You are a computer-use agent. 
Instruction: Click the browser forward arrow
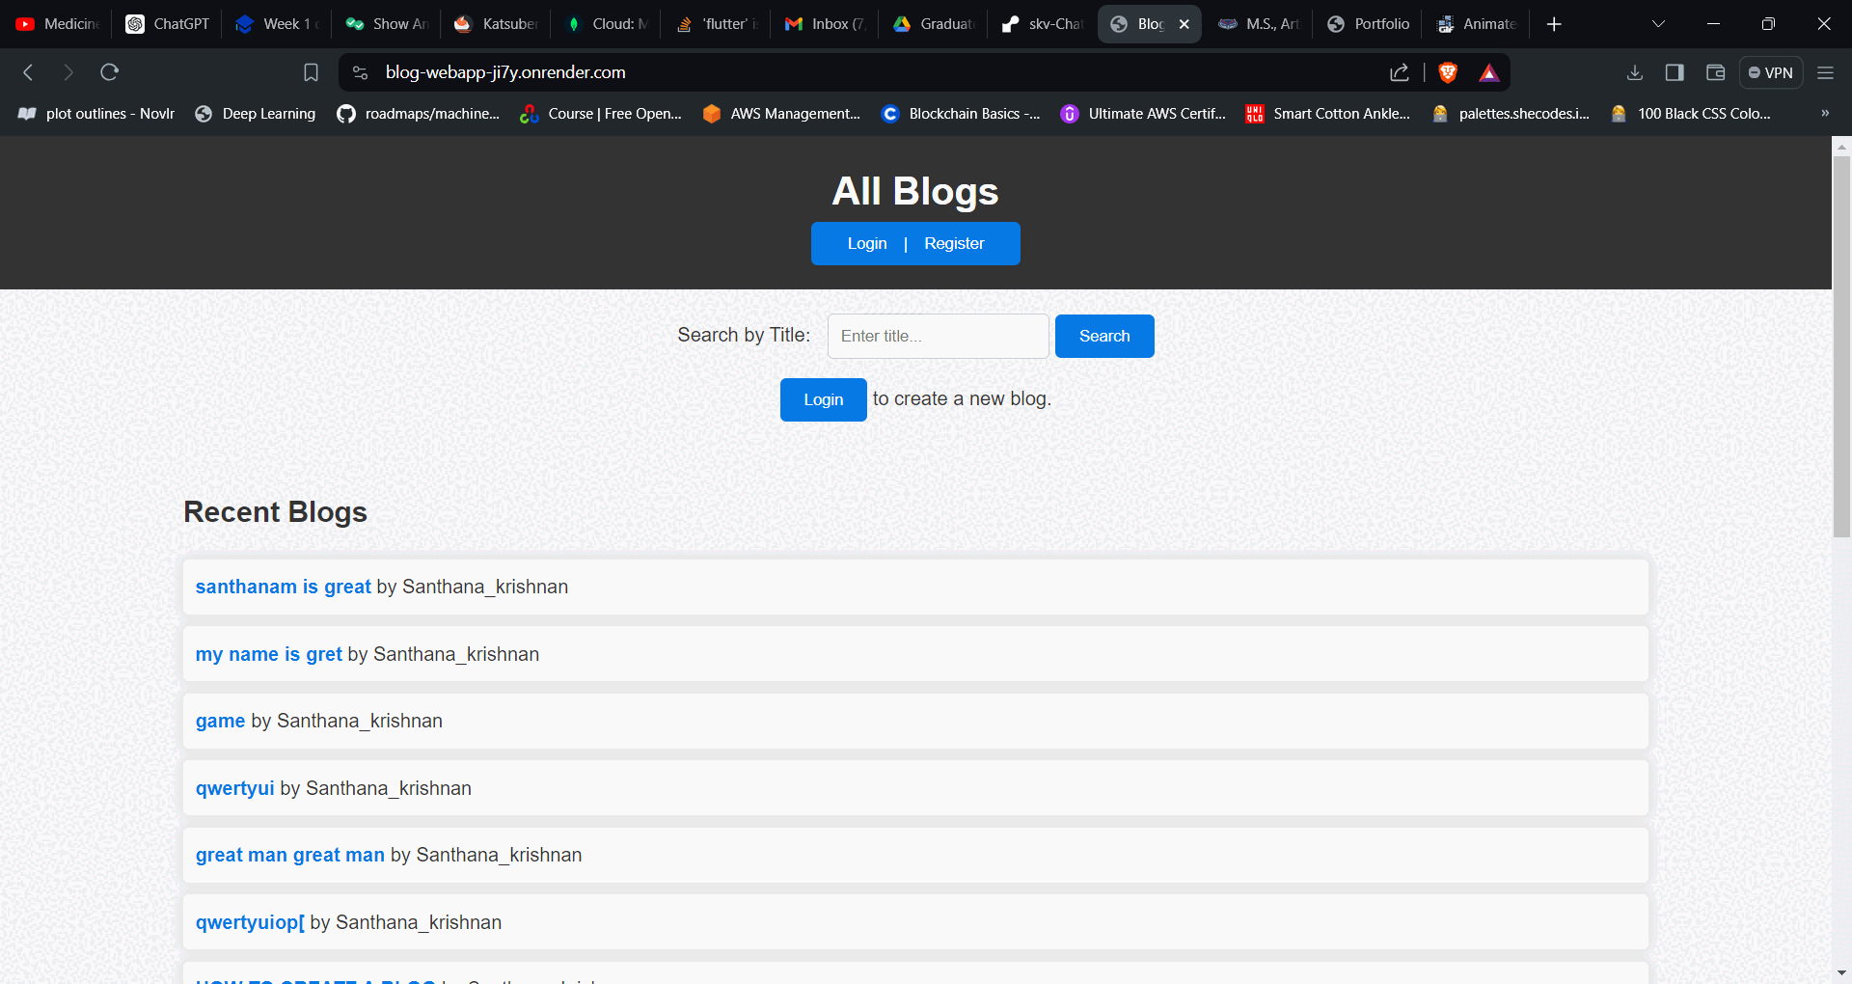click(68, 72)
